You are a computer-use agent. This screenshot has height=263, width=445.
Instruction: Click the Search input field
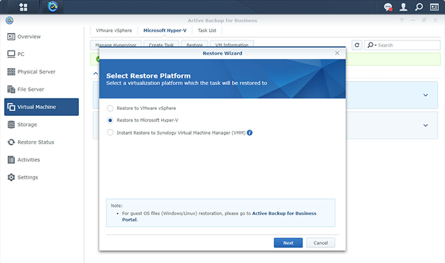point(402,45)
